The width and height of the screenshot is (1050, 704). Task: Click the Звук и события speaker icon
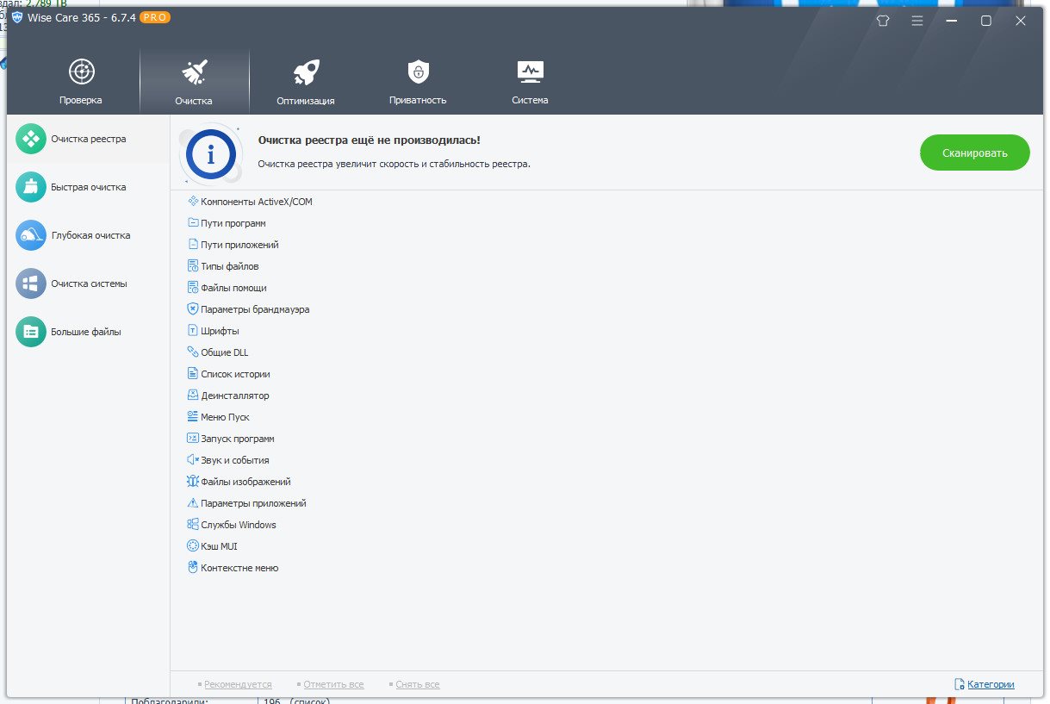(193, 459)
